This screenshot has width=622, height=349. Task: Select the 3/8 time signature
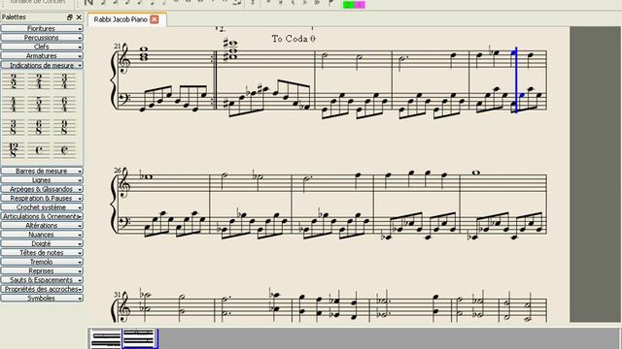tap(14, 127)
